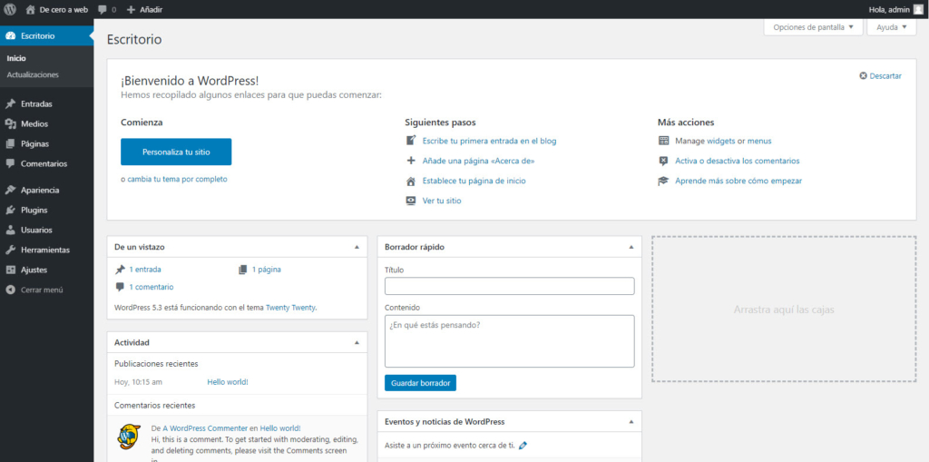Open the Entradas menu
Viewport: 929px width, 462px height.
(x=46, y=103)
